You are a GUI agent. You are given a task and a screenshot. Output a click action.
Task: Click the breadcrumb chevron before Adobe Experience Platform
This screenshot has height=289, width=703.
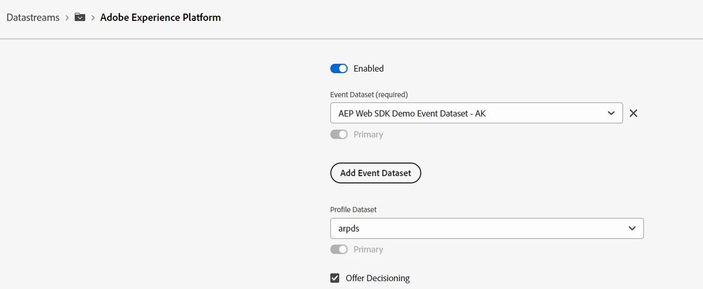[x=93, y=18]
